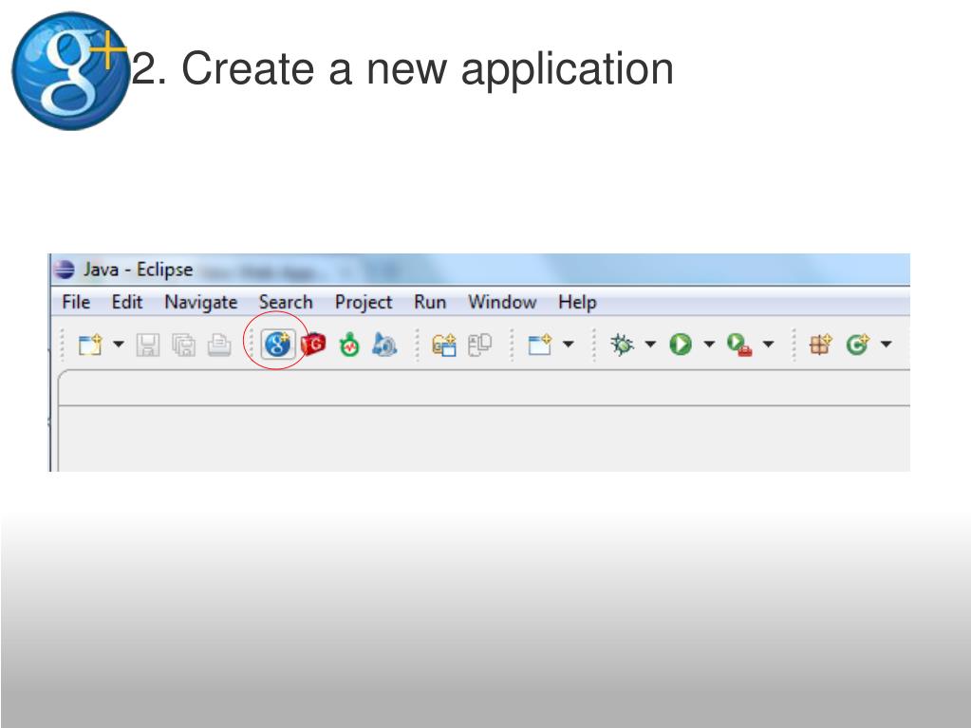Click the New Java Package icon
The width and height of the screenshot is (971, 728).
pos(821,345)
